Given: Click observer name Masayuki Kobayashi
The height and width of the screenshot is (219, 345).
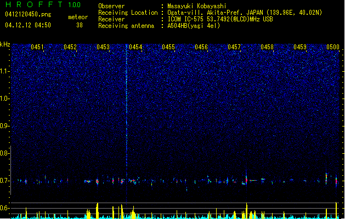Looking at the screenshot, I should 197,6.
